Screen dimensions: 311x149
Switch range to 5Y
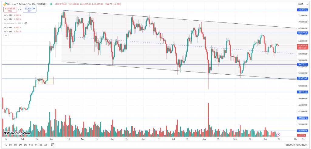point(41,145)
